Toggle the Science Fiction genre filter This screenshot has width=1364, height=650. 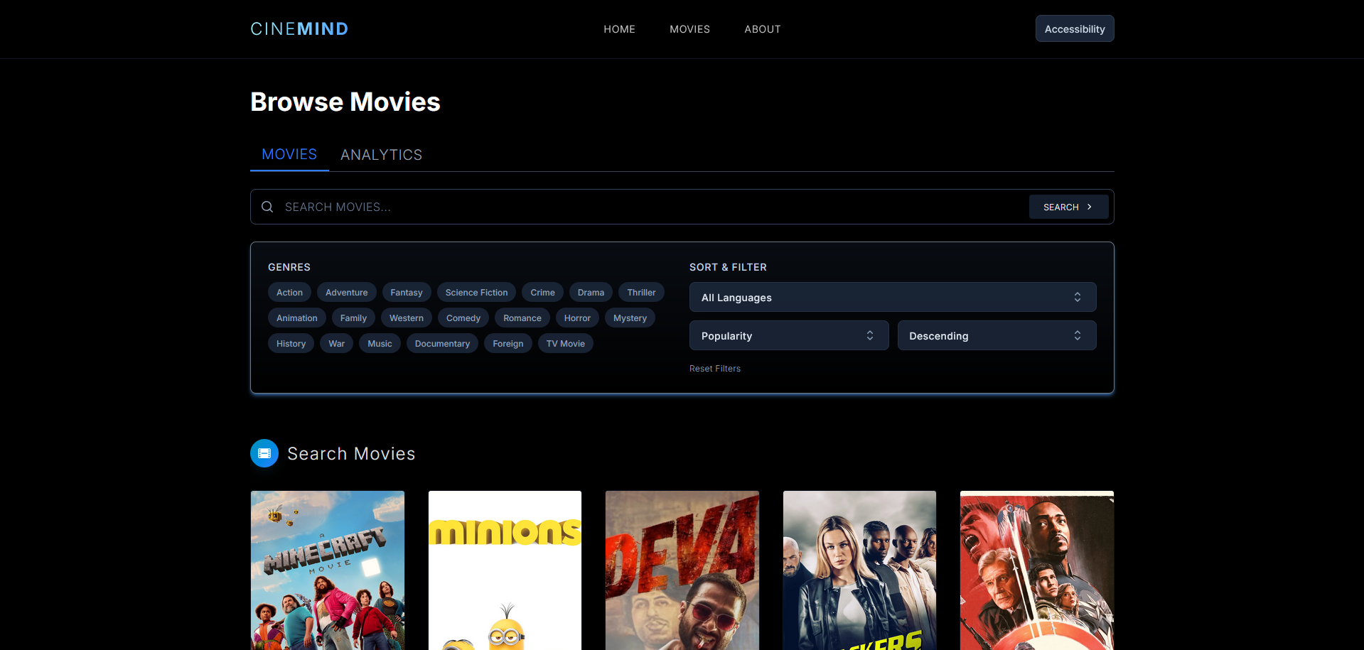pyautogui.click(x=476, y=292)
